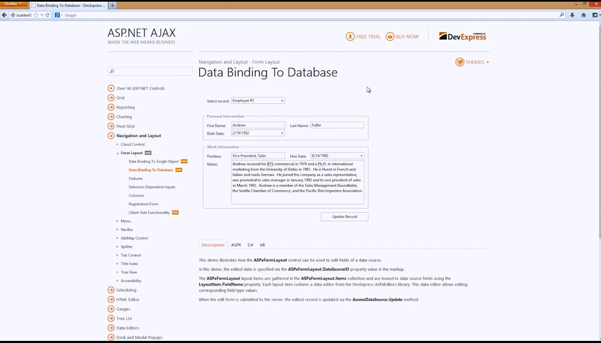Expand the Splitter tree node
The height and width of the screenshot is (343, 601).
pyautogui.click(x=117, y=247)
